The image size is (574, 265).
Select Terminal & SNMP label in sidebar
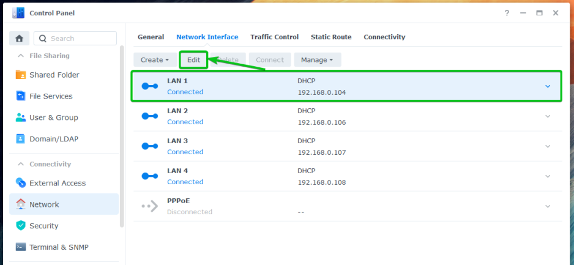[x=59, y=247]
